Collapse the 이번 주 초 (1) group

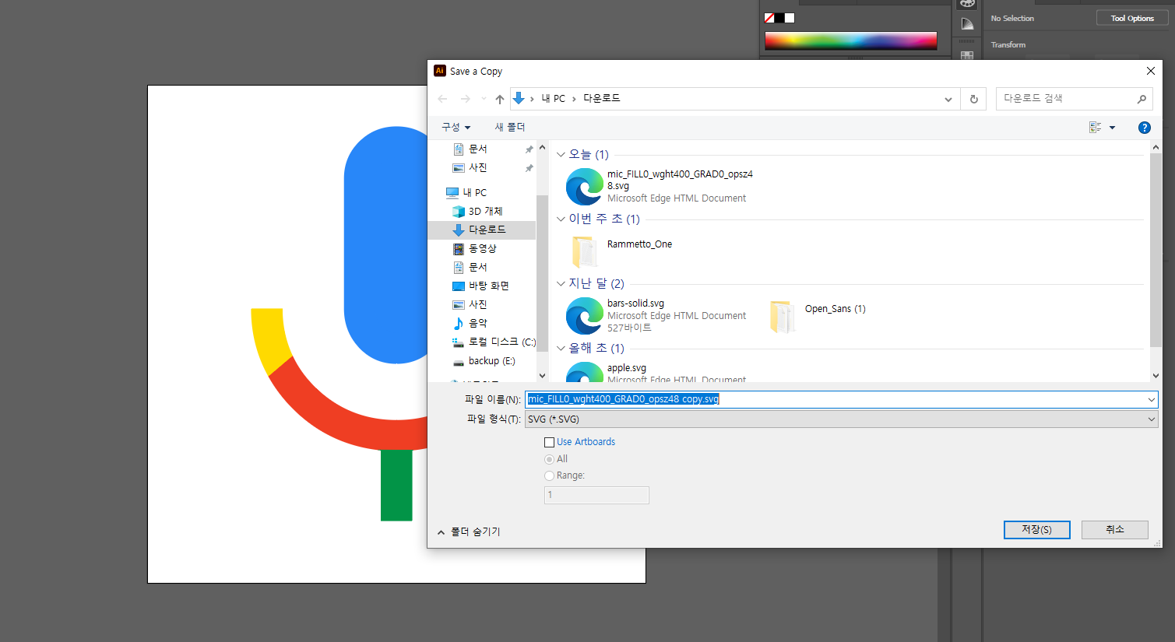click(561, 219)
